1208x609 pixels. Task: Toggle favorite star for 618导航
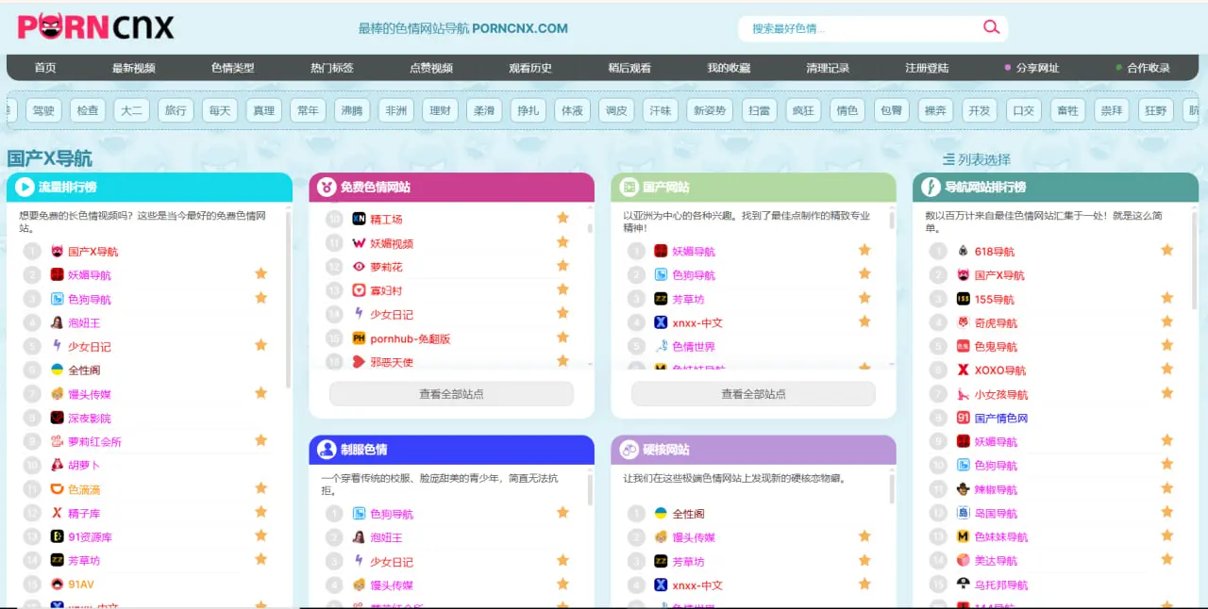pyautogui.click(x=1166, y=250)
